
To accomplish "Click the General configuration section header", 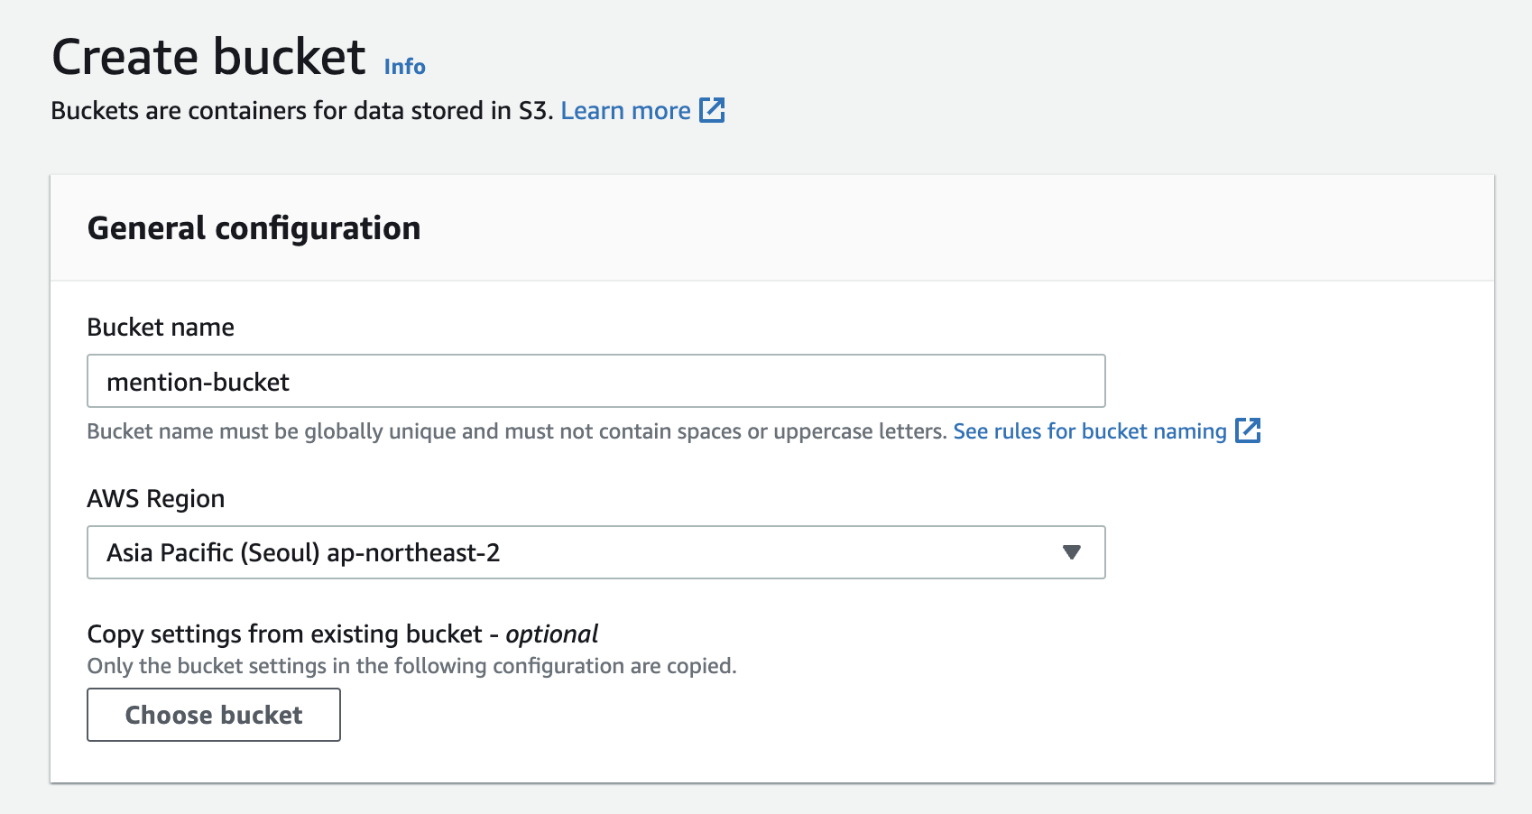I will [254, 228].
